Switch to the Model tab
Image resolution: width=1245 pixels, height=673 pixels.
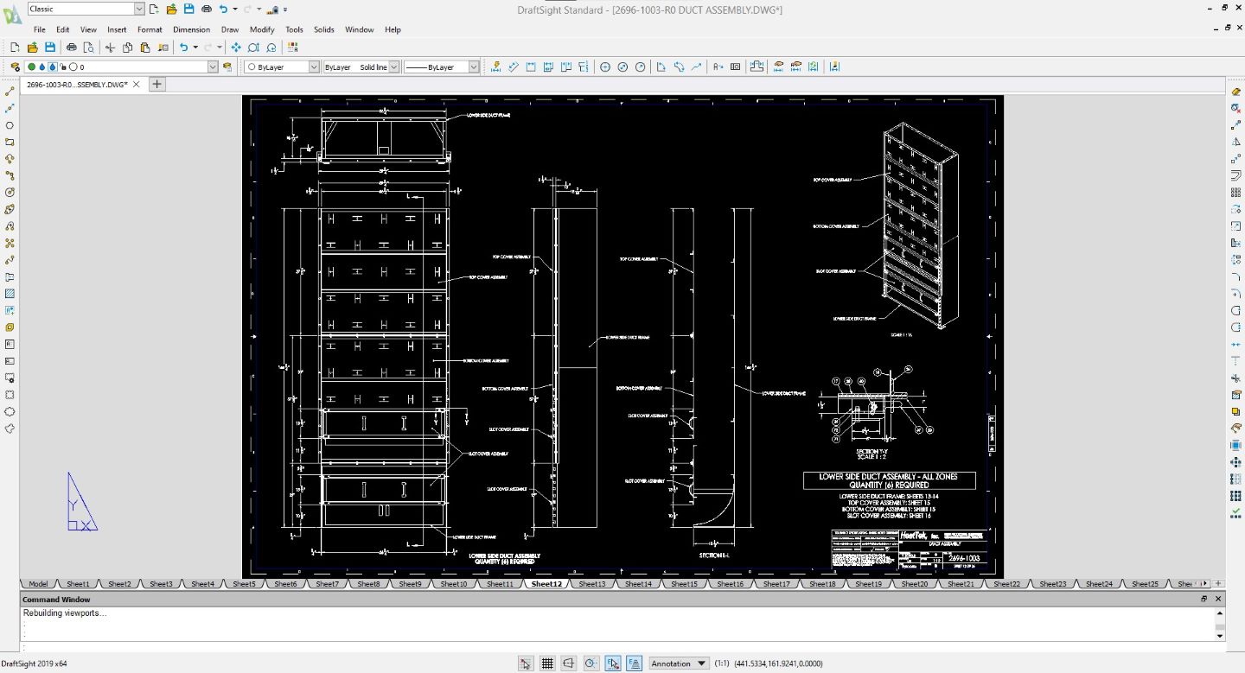point(38,584)
